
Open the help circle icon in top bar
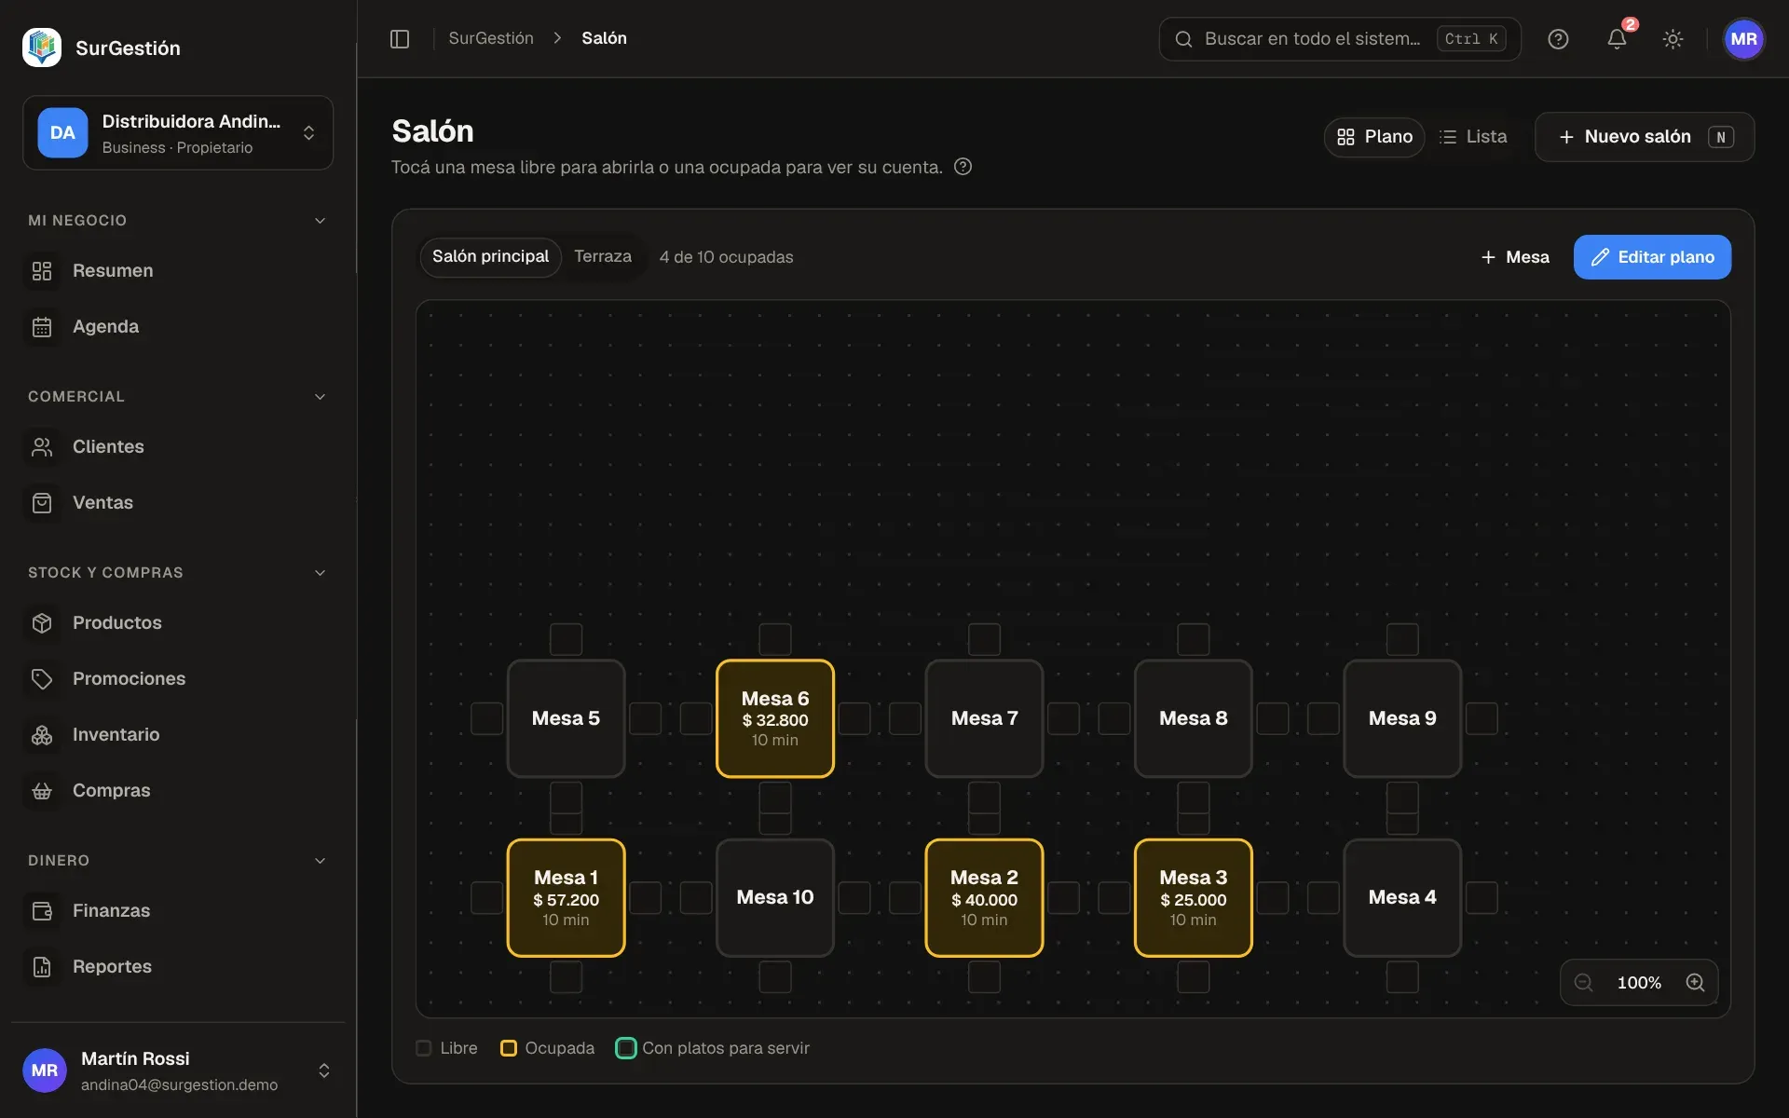pyautogui.click(x=1558, y=39)
